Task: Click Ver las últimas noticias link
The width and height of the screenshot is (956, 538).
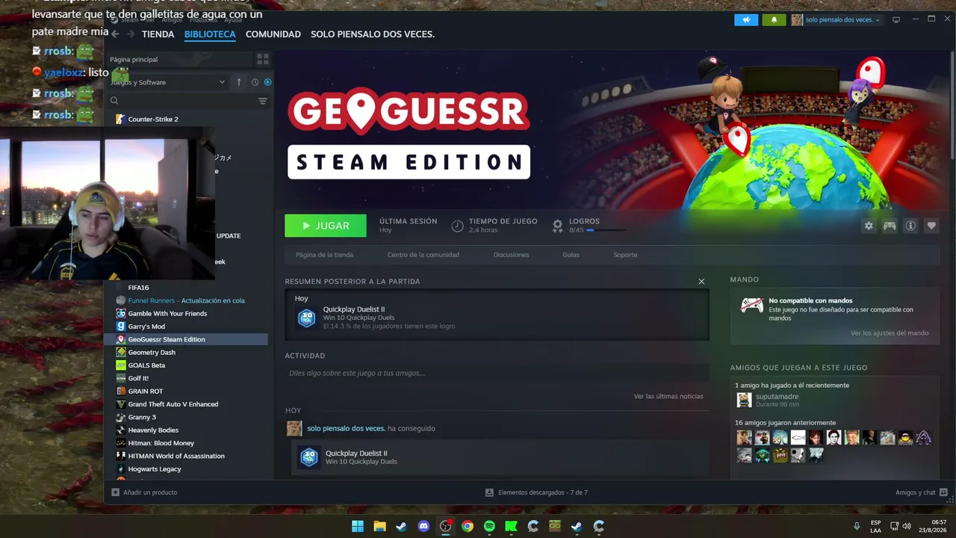Action: [x=668, y=396]
